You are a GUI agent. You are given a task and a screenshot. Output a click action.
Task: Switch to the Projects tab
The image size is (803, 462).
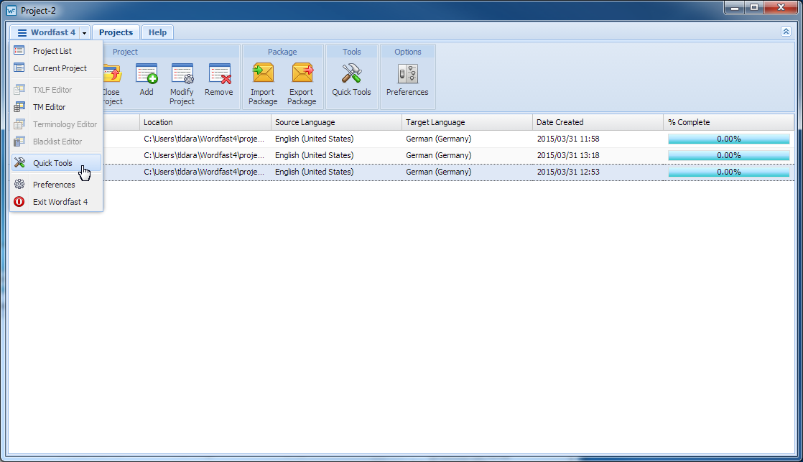[116, 32]
